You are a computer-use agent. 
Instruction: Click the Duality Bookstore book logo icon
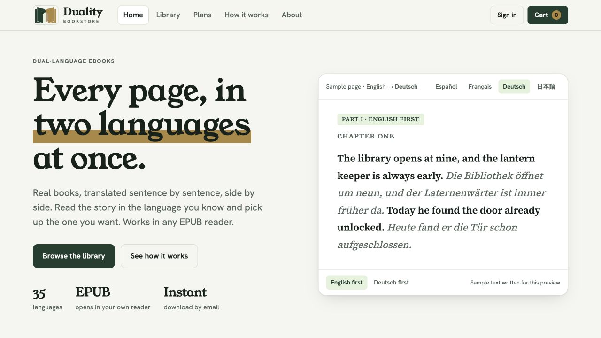tap(46, 15)
